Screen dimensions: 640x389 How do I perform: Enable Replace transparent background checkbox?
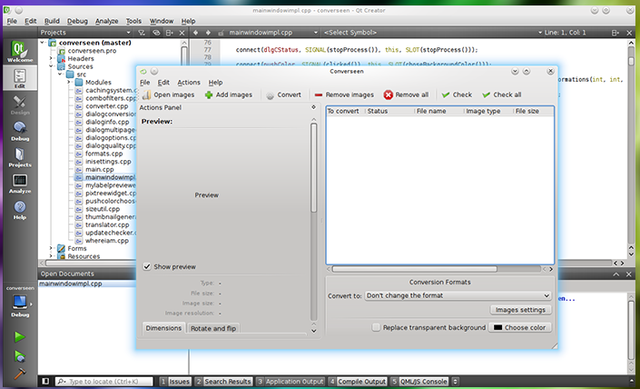click(376, 327)
